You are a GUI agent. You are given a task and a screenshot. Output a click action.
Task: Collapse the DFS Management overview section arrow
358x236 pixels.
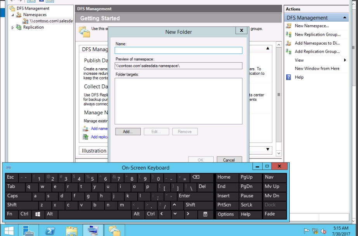[x=268, y=48]
